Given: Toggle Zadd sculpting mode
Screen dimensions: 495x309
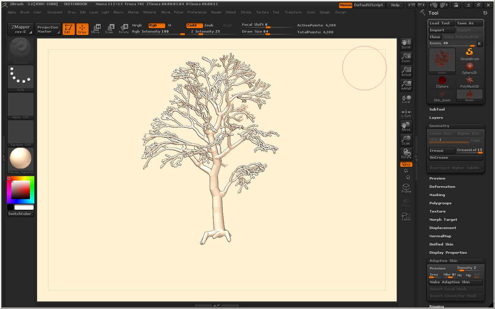Looking at the screenshot, I should pyautogui.click(x=194, y=25).
